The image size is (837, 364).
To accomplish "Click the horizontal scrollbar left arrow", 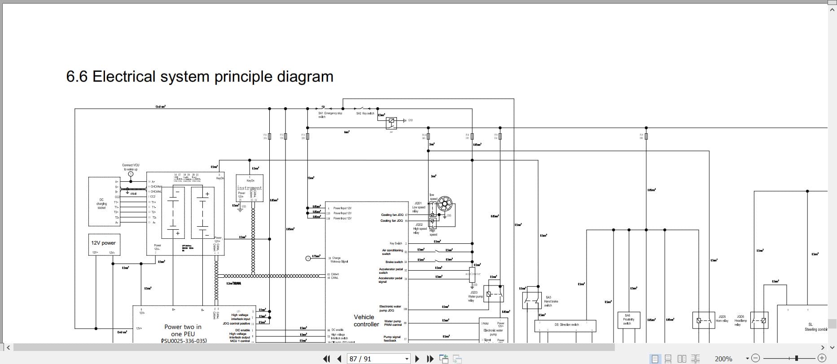I will click(8, 347).
